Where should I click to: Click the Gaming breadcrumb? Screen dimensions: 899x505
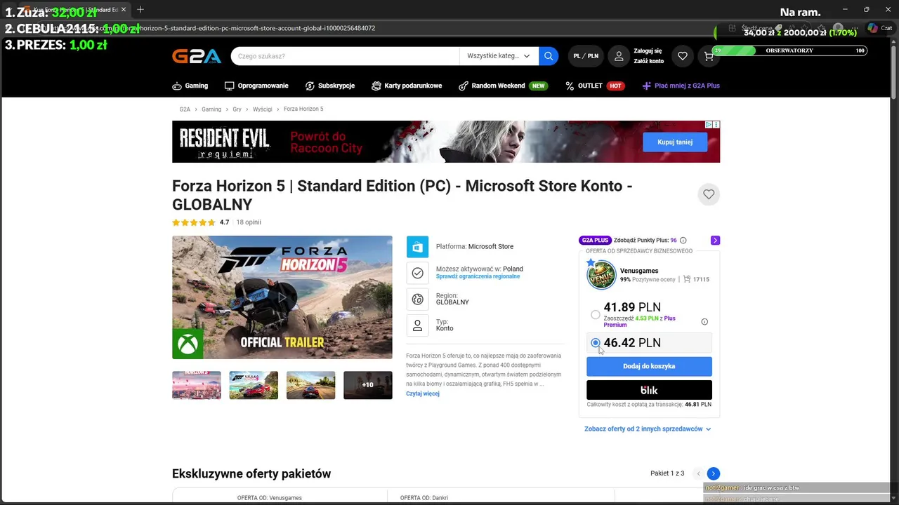tap(211, 109)
